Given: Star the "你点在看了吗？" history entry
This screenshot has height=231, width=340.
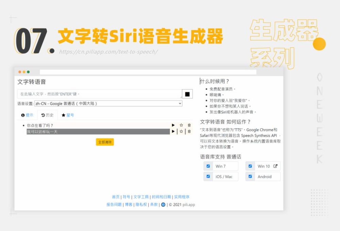Looking at the screenshot, I should point(181,125).
